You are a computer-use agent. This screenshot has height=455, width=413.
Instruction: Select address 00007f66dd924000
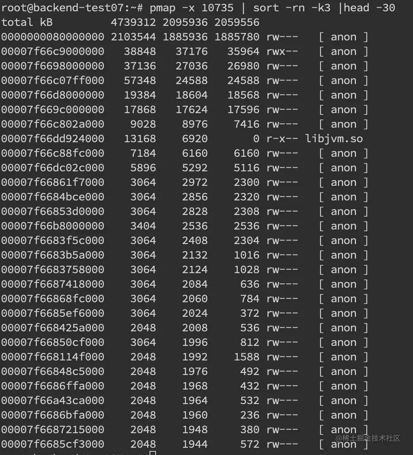click(x=53, y=139)
